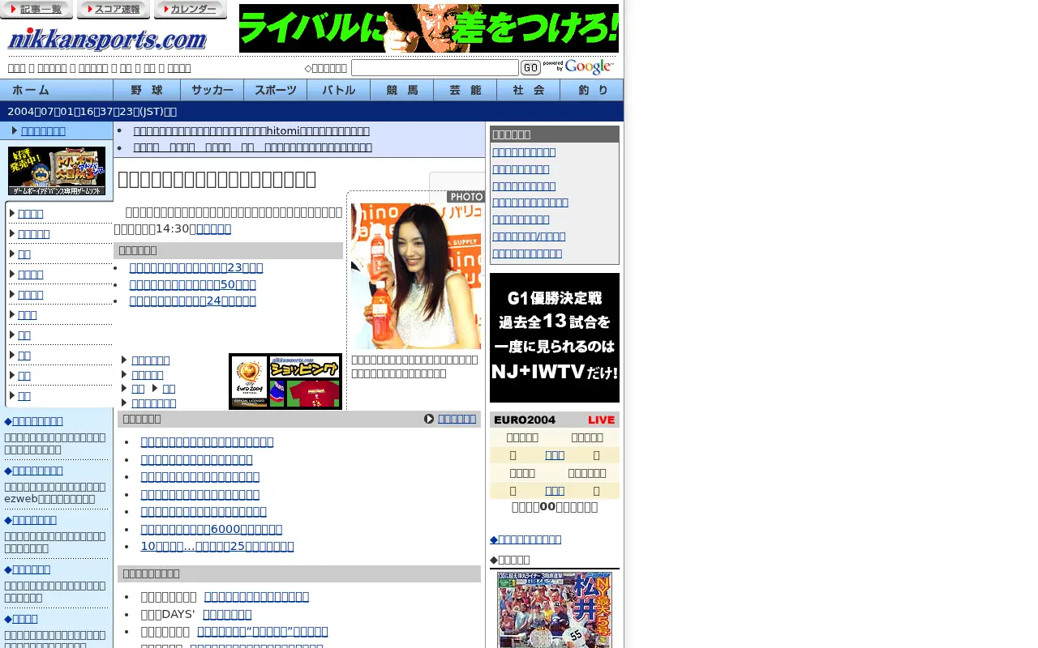Open the カレンダー calendar button
The width and height of the screenshot is (1038, 648).
[191, 10]
